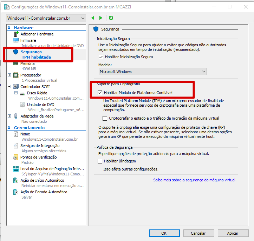254x241 pixels.
Task: Click the Adaptador de Rede icon
Action: tap(16, 116)
